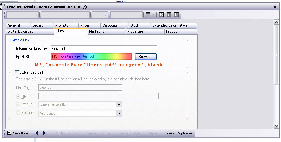This screenshot has height=142, width=281.
Task: Click the New Item list icon
Action: pos(9,133)
